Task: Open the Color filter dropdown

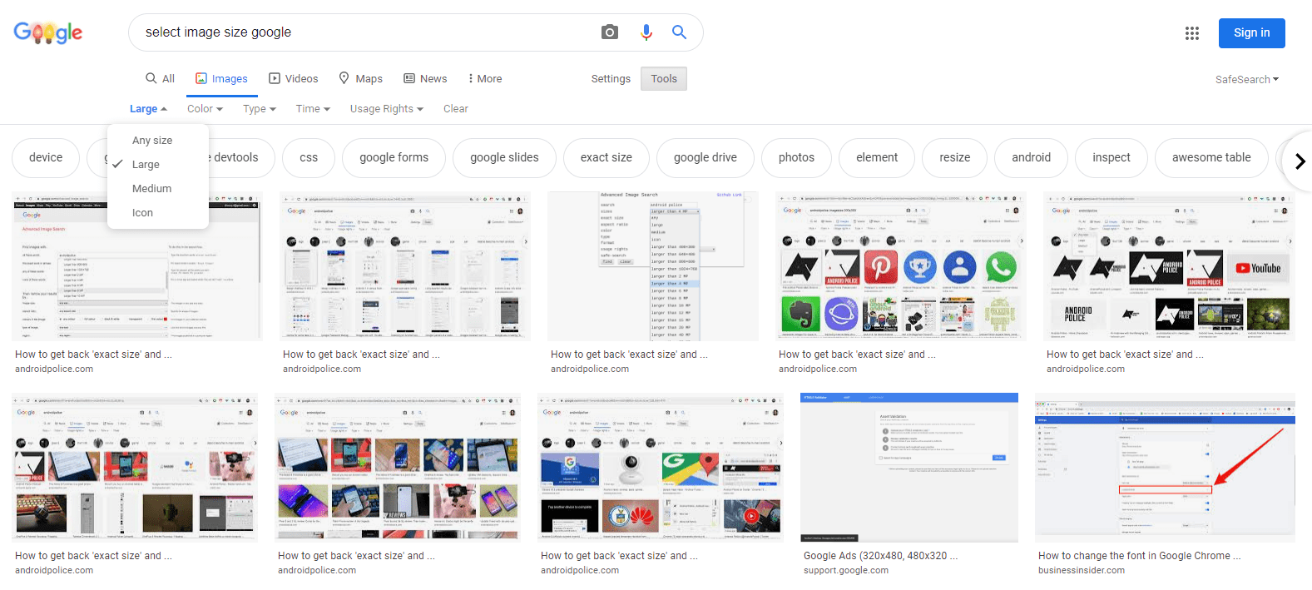Action: (x=205, y=108)
